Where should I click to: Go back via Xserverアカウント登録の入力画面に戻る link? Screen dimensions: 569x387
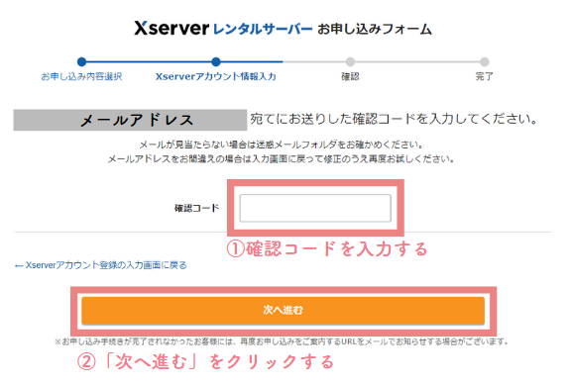point(100,265)
